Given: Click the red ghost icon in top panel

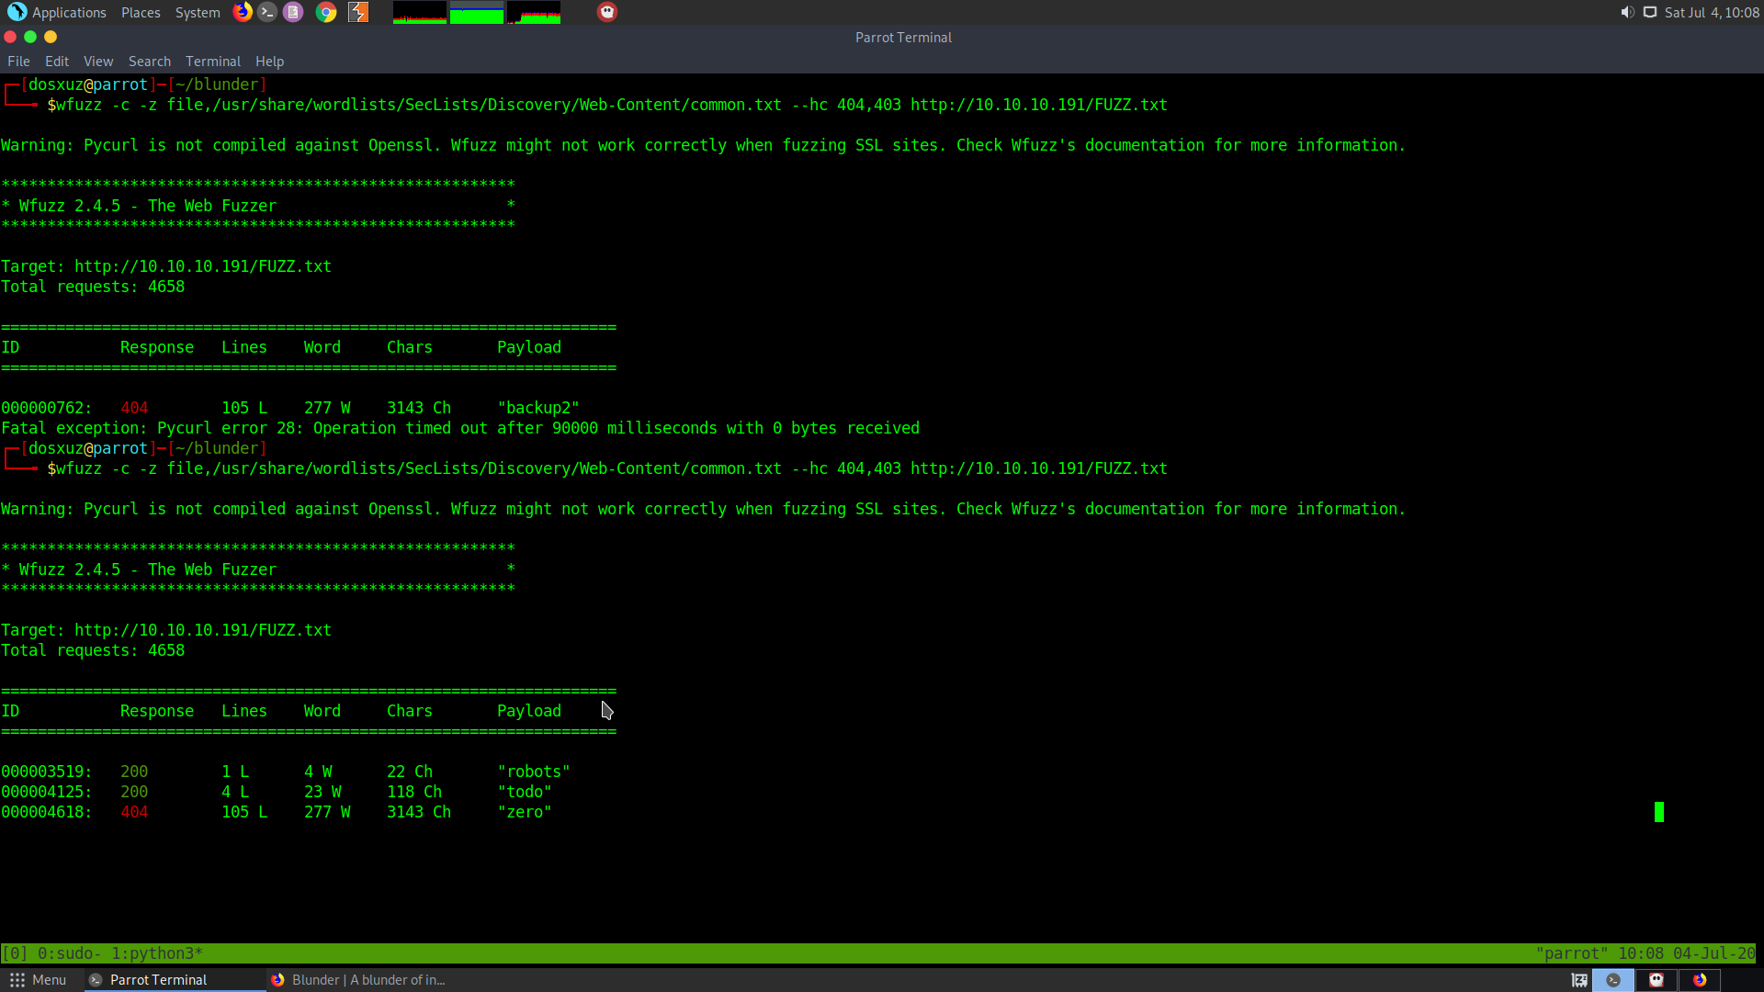Looking at the screenshot, I should click(607, 12).
